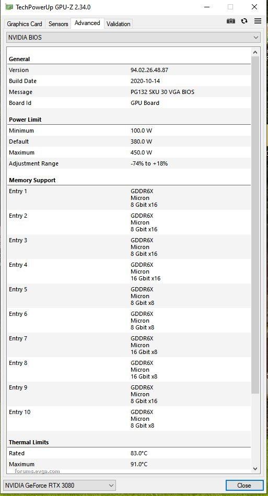Open the hamburger menu icon
Screen dimensions: 268x496
[258, 21]
